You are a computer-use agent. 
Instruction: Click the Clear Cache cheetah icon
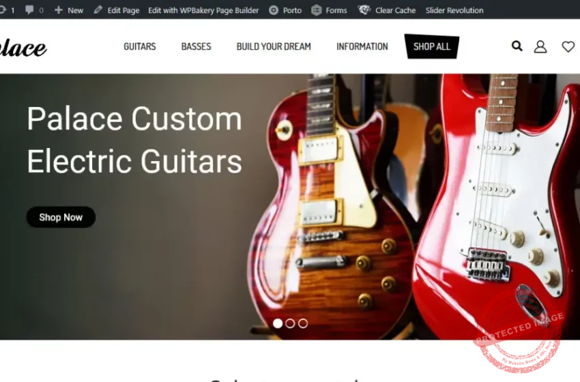click(x=364, y=10)
